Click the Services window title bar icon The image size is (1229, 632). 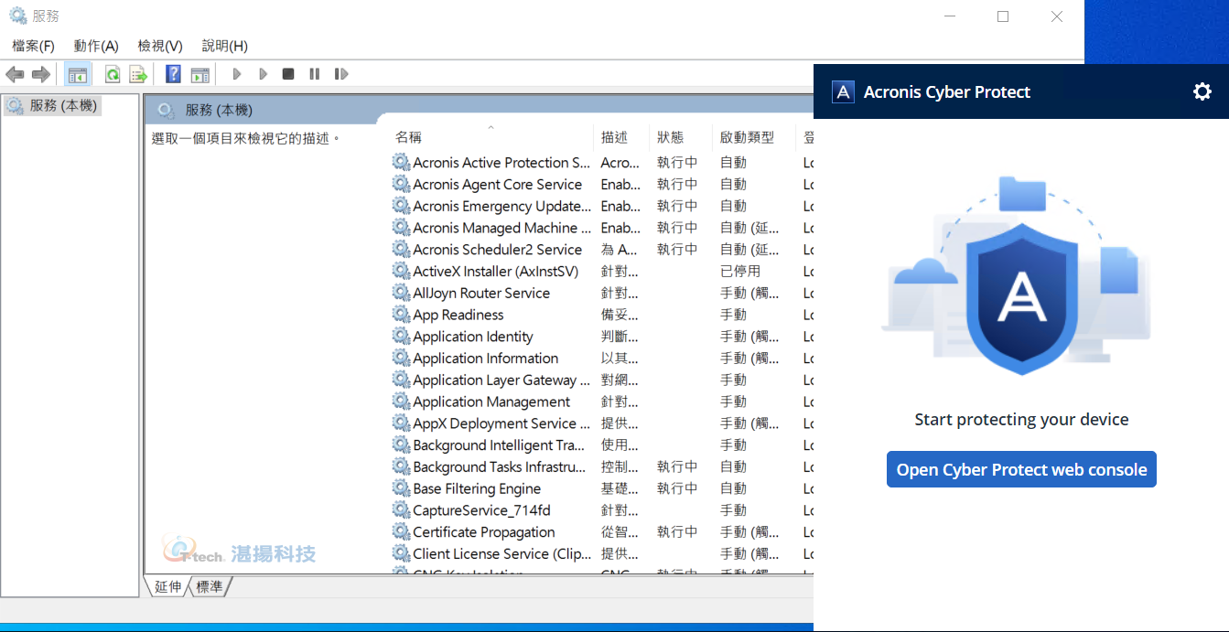tap(17, 16)
